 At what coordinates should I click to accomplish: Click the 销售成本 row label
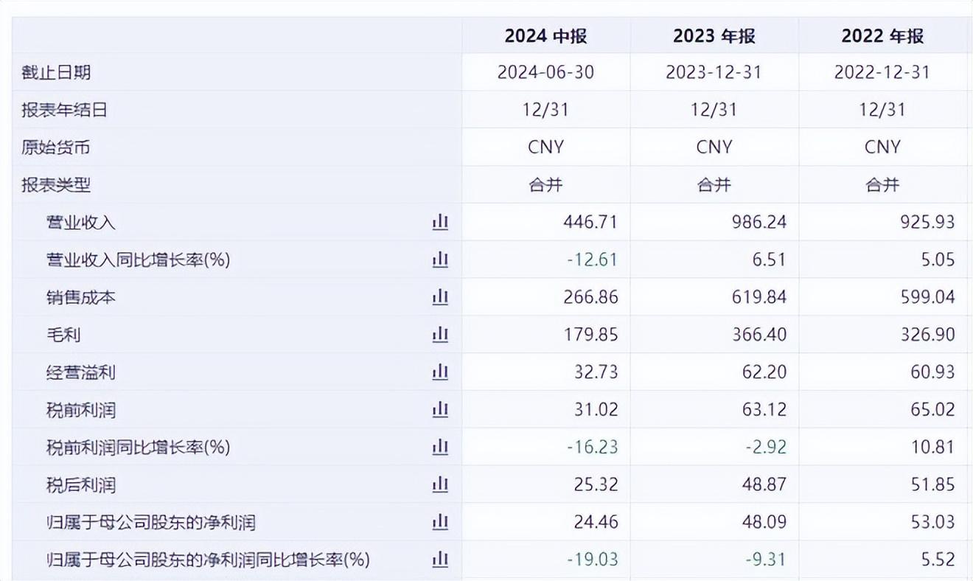pyautogui.click(x=80, y=297)
